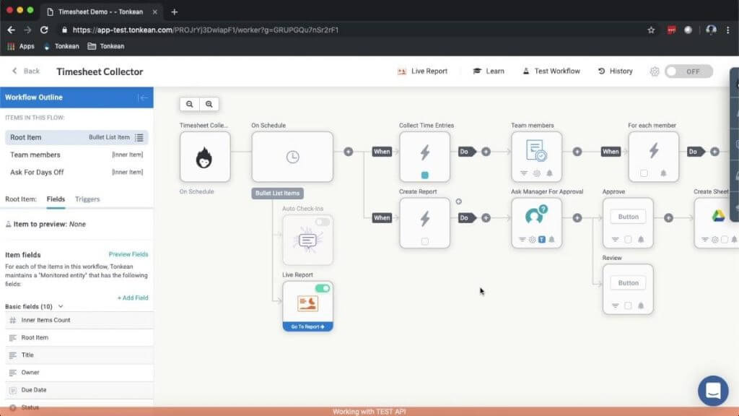This screenshot has height=416, width=739.
Task: Click the gear icon on Ask Manager node
Action: (x=532, y=240)
